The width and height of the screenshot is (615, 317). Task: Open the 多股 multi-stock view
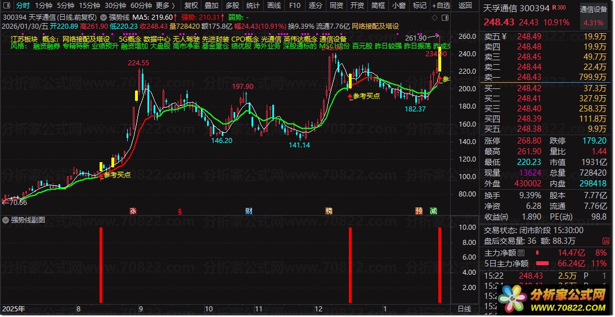click(232, 6)
